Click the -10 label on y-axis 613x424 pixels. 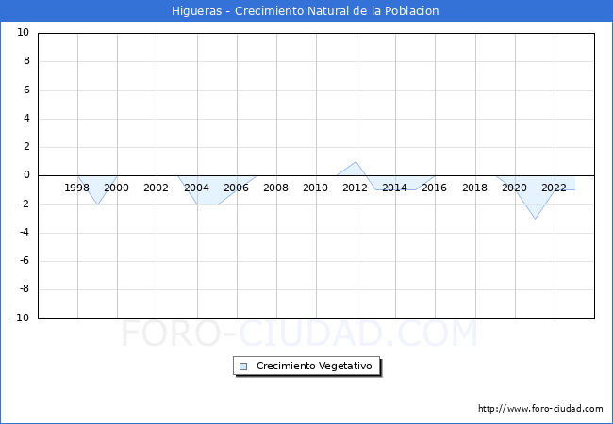coord(21,318)
